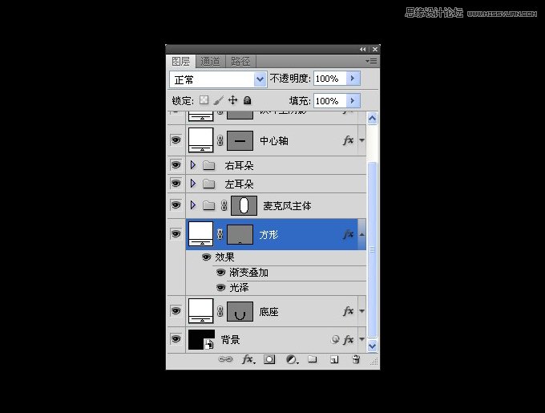Viewport: 545px width, 413px height.
Task: Expand the 麦克风主体 group
Action: 193,205
